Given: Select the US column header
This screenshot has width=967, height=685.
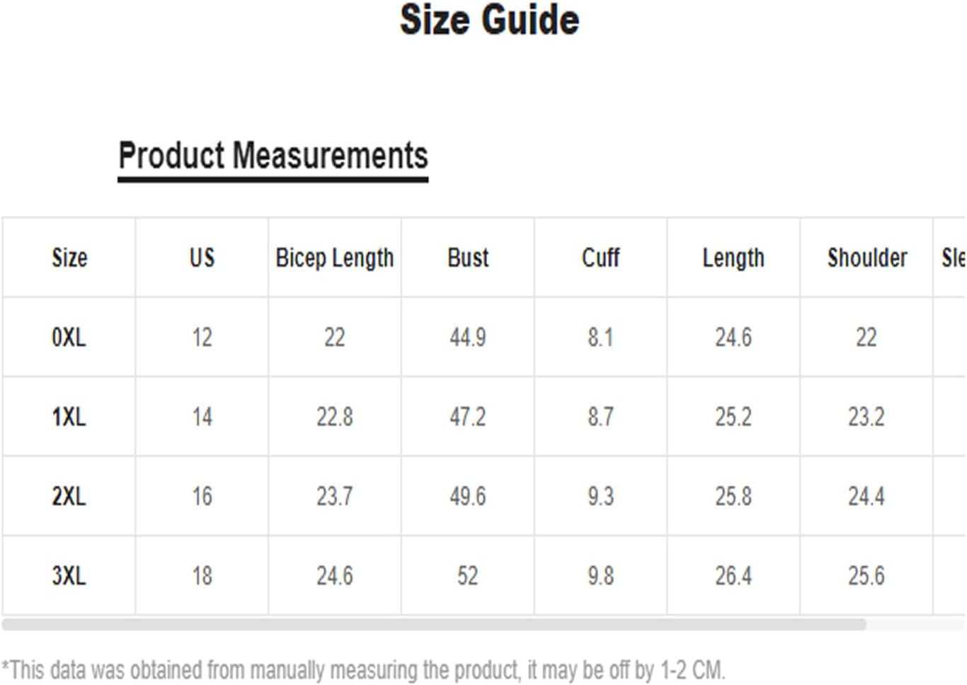Looking at the screenshot, I should tap(202, 258).
